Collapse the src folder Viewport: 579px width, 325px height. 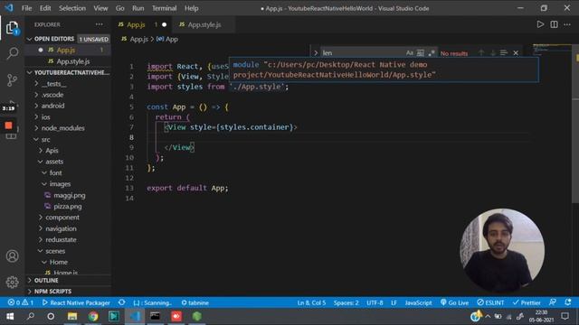45,140
